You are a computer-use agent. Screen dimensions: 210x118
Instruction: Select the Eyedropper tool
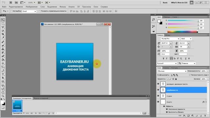pyautogui.click(x=3, y=38)
